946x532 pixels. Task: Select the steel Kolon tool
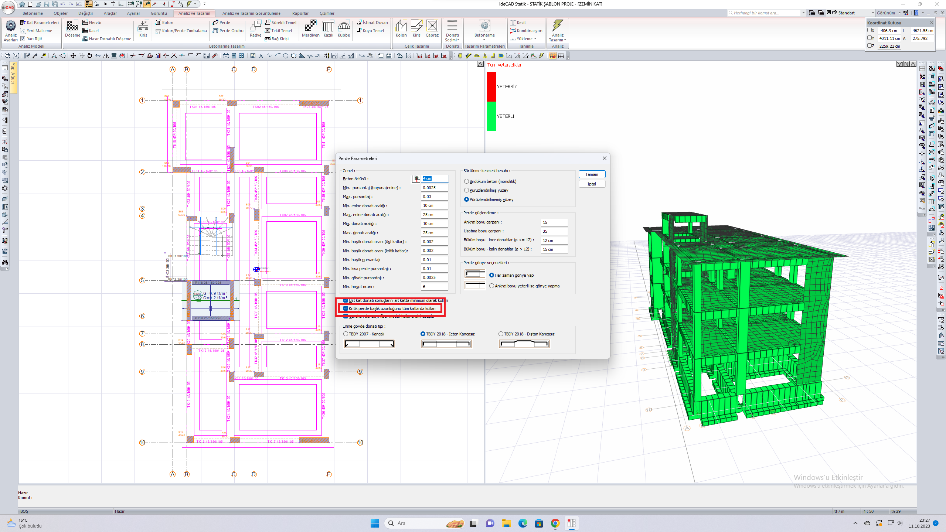click(x=401, y=29)
